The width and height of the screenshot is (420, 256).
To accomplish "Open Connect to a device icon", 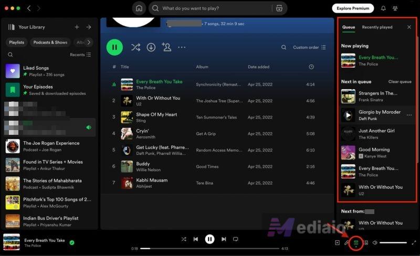I will [x=365, y=242].
